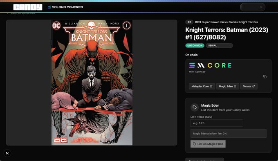Open the Tensor external link

[249, 86]
